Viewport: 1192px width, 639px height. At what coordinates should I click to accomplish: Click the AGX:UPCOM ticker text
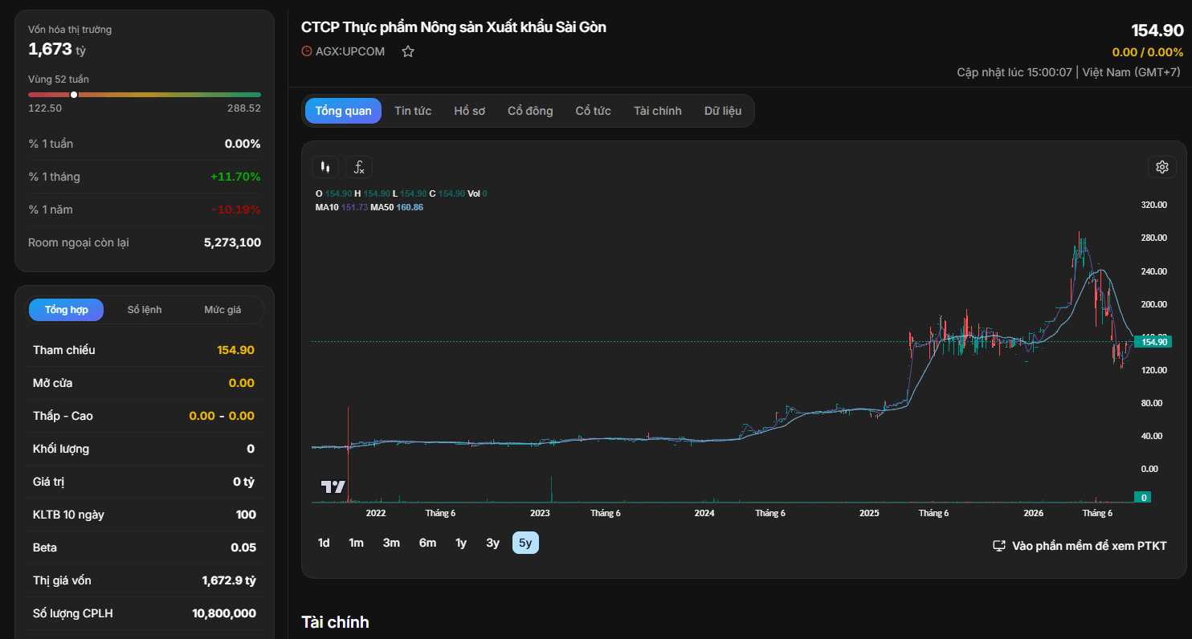350,51
